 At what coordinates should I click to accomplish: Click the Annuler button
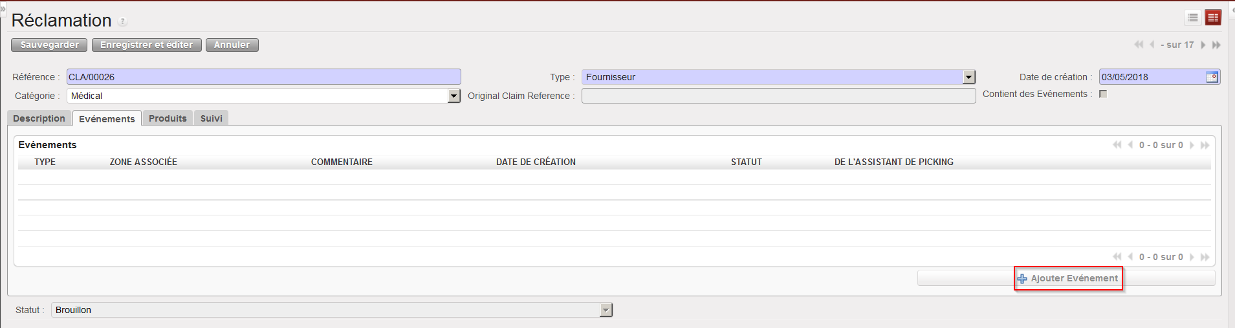[x=232, y=45]
